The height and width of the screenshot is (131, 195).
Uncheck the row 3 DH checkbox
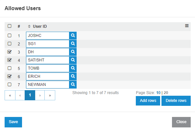10,52
